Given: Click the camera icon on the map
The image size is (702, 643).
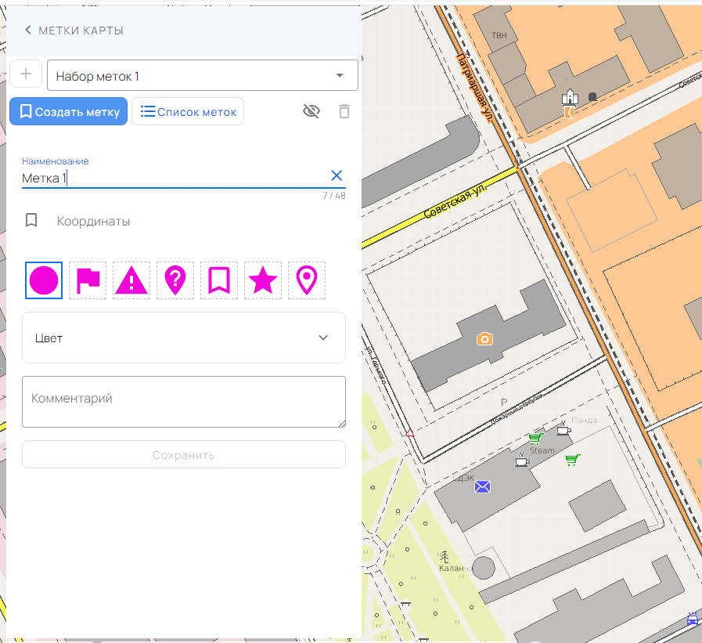Looking at the screenshot, I should coord(485,339).
